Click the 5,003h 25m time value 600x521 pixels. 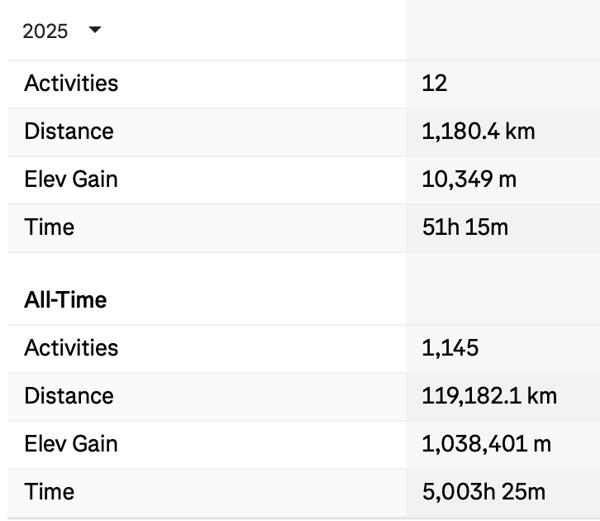[483, 492]
